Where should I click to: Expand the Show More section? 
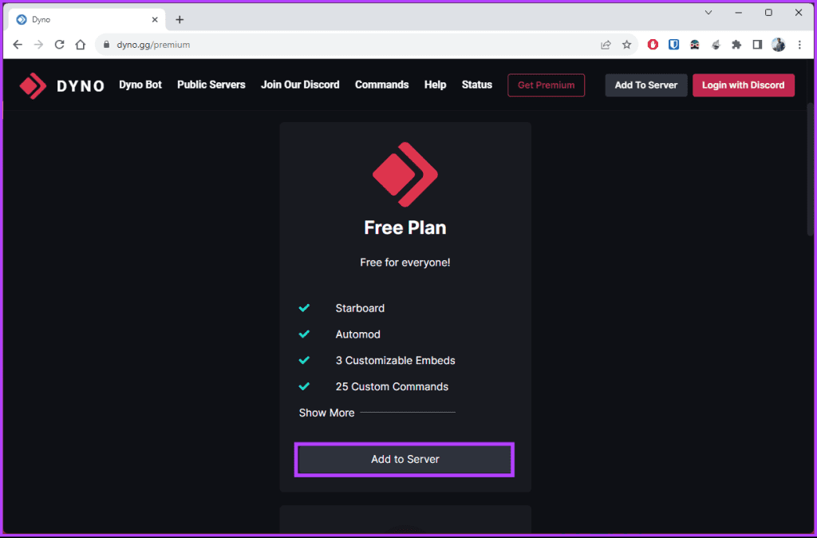point(326,413)
